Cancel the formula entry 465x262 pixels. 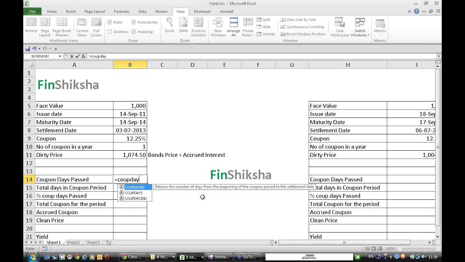tap(72, 56)
